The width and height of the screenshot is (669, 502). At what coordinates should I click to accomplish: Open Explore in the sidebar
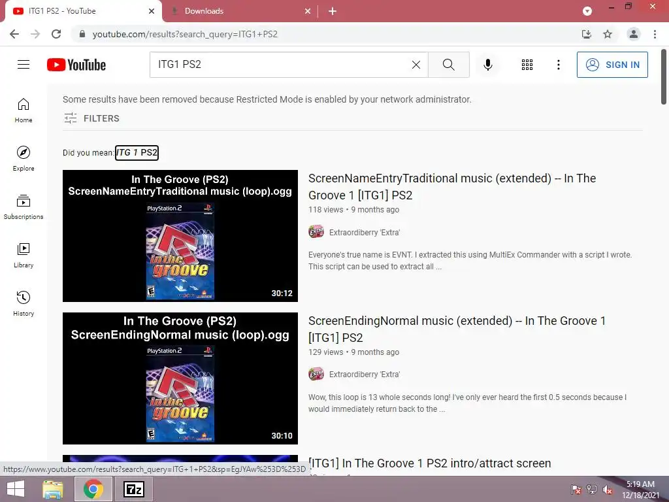coord(24,159)
